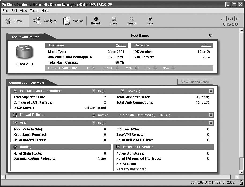Viewport: 245px width, 187px height.
Task: Click the Interfaces and Connections icon
Action: (15, 91)
